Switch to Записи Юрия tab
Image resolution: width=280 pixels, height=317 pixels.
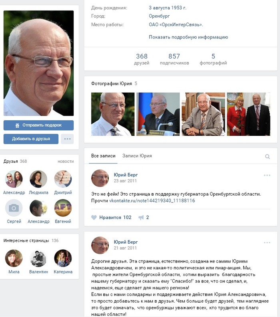(137, 156)
